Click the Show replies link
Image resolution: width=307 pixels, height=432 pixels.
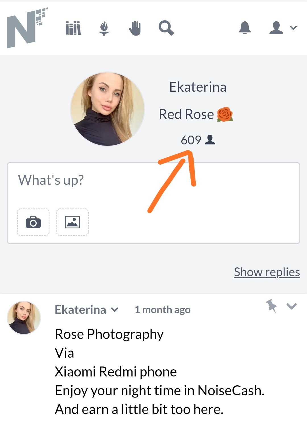coord(267,272)
